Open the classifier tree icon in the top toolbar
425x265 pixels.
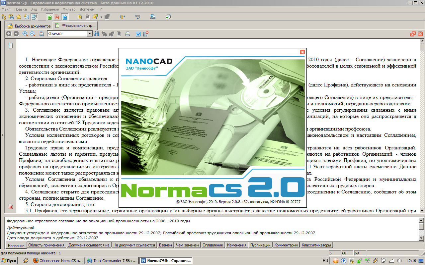pyautogui.click(x=4, y=17)
